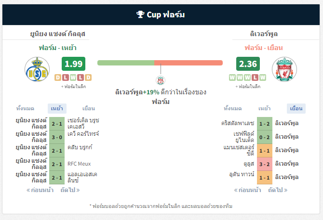Image resolution: width=323 pixels, height=220 pixels.
Task: Click the 1.99 form rating badge
Action: tap(74, 64)
